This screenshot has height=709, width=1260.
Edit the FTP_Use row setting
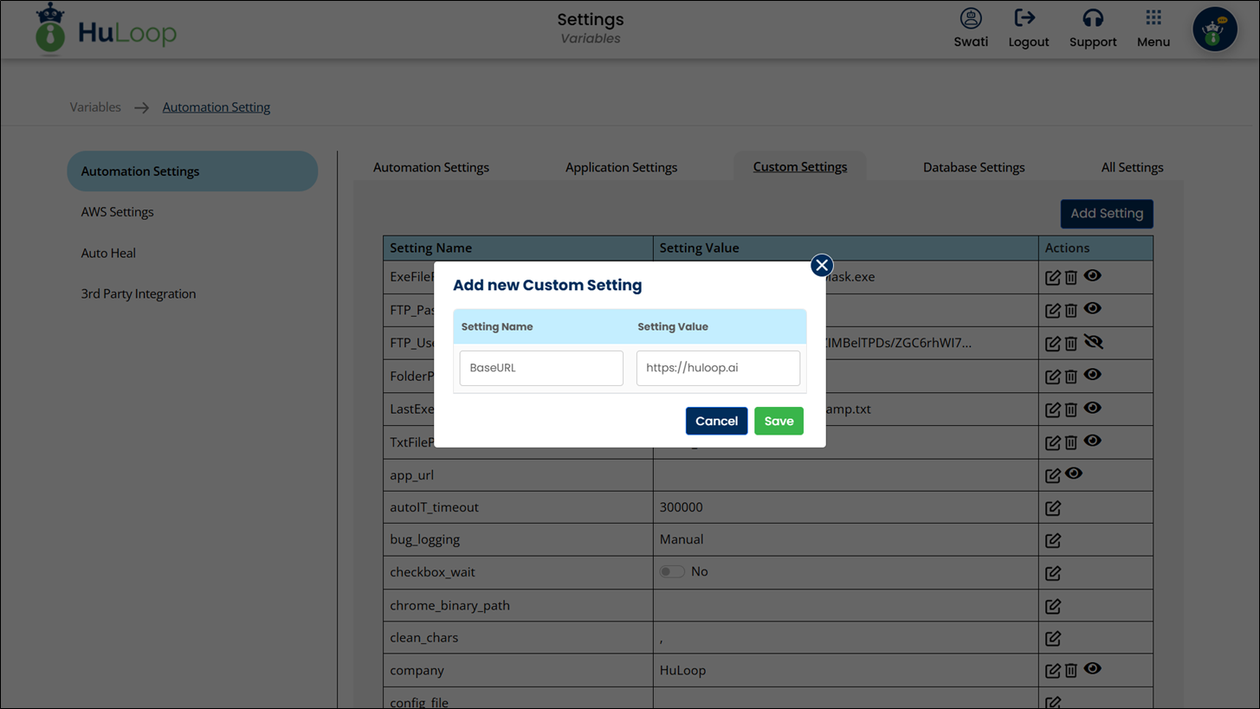tap(1053, 344)
